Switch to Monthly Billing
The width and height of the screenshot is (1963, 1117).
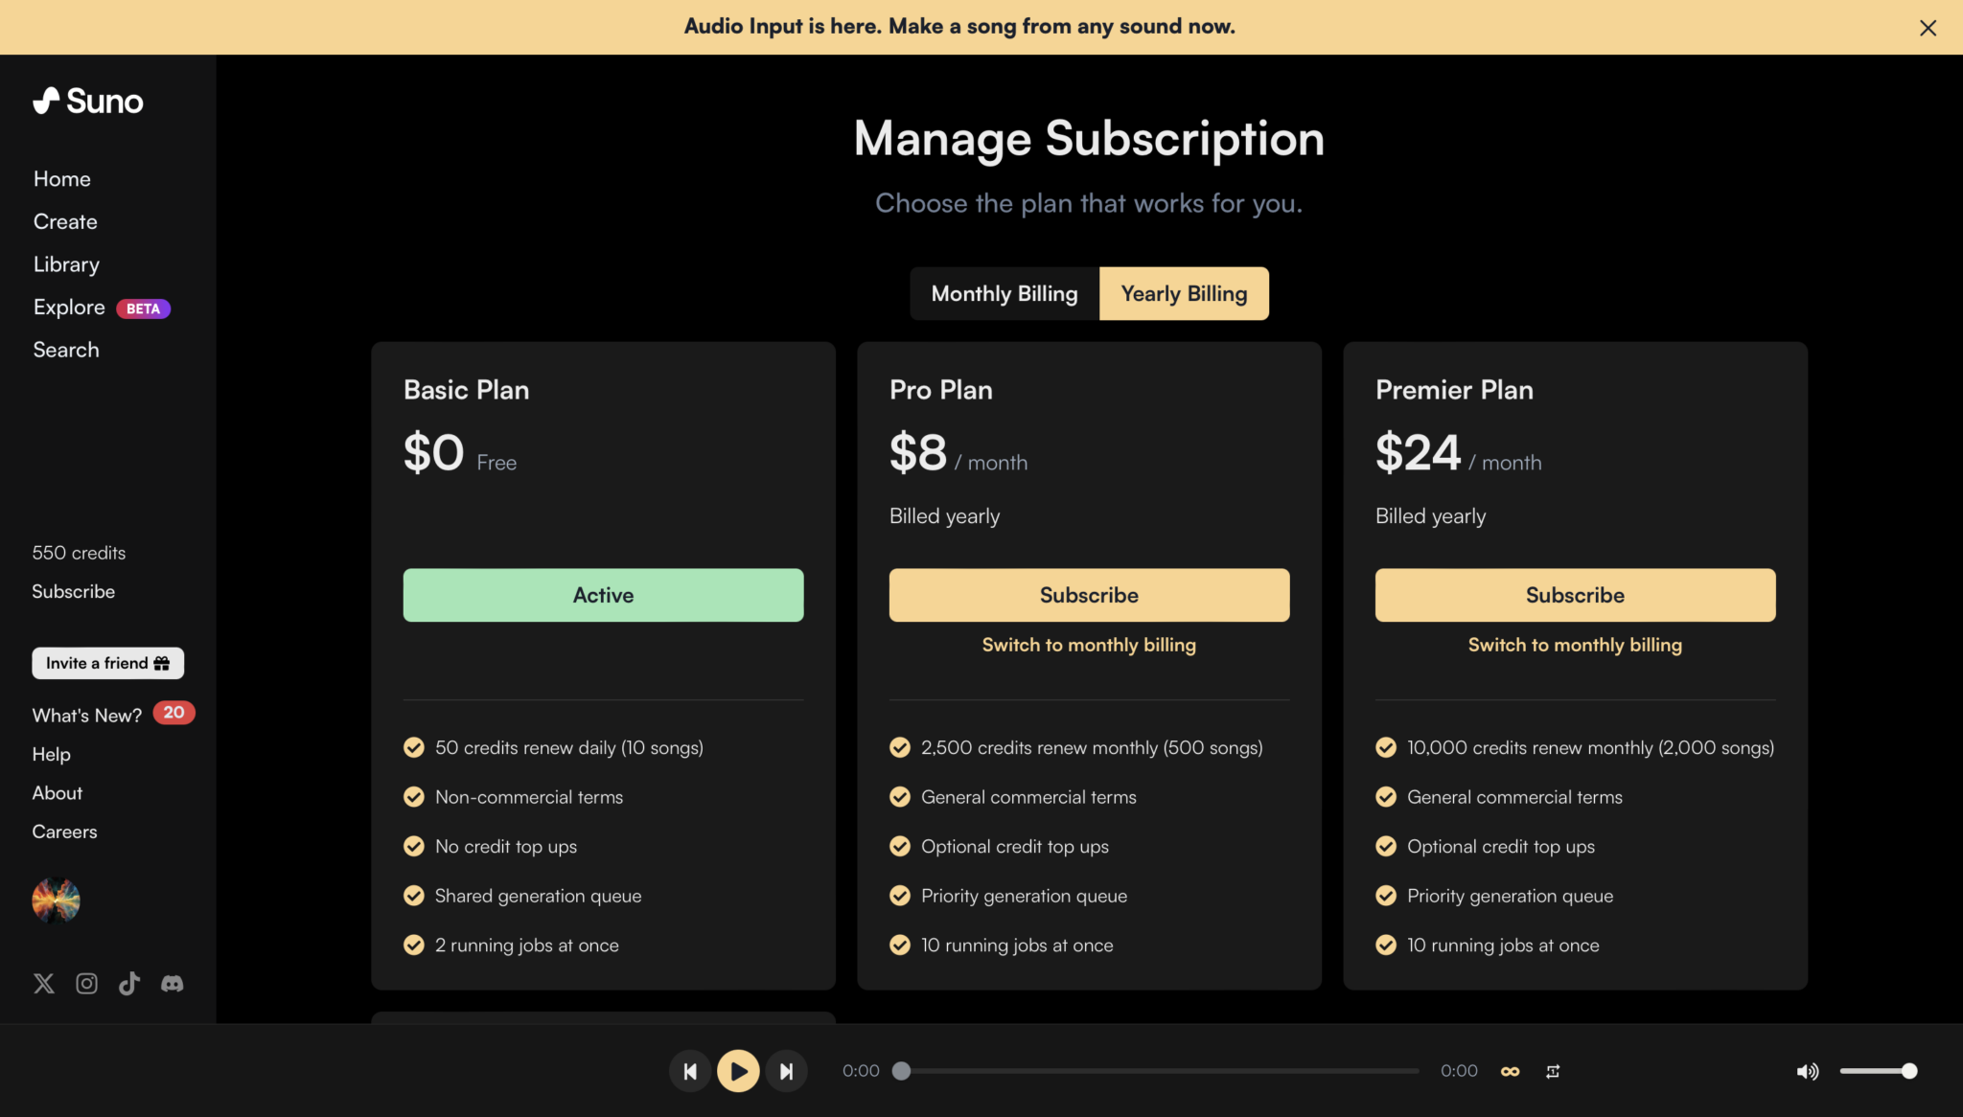click(1005, 294)
